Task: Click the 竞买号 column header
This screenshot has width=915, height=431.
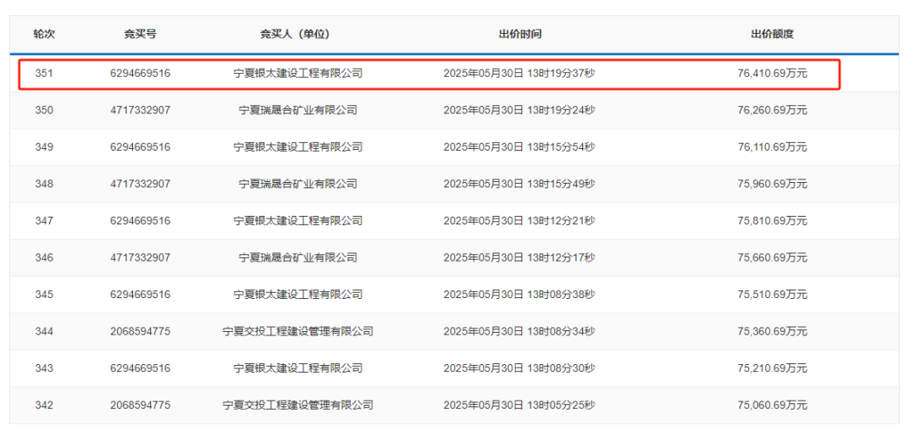Action: pyautogui.click(x=140, y=35)
